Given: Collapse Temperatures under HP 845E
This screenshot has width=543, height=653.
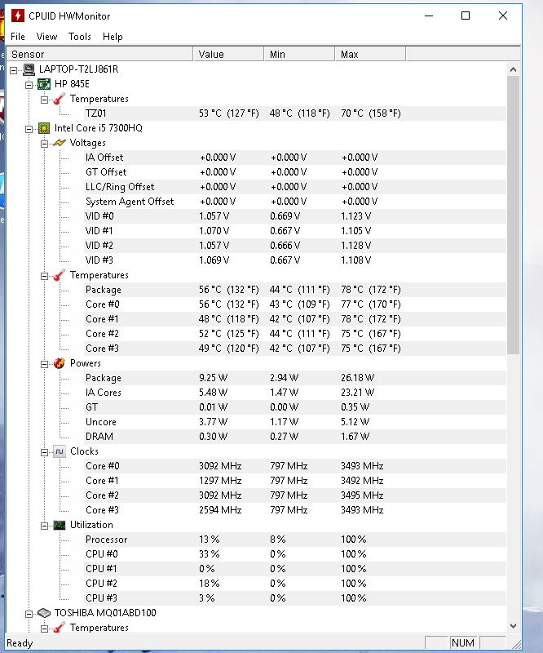Looking at the screenshot, I should click(x=44, y=100).
